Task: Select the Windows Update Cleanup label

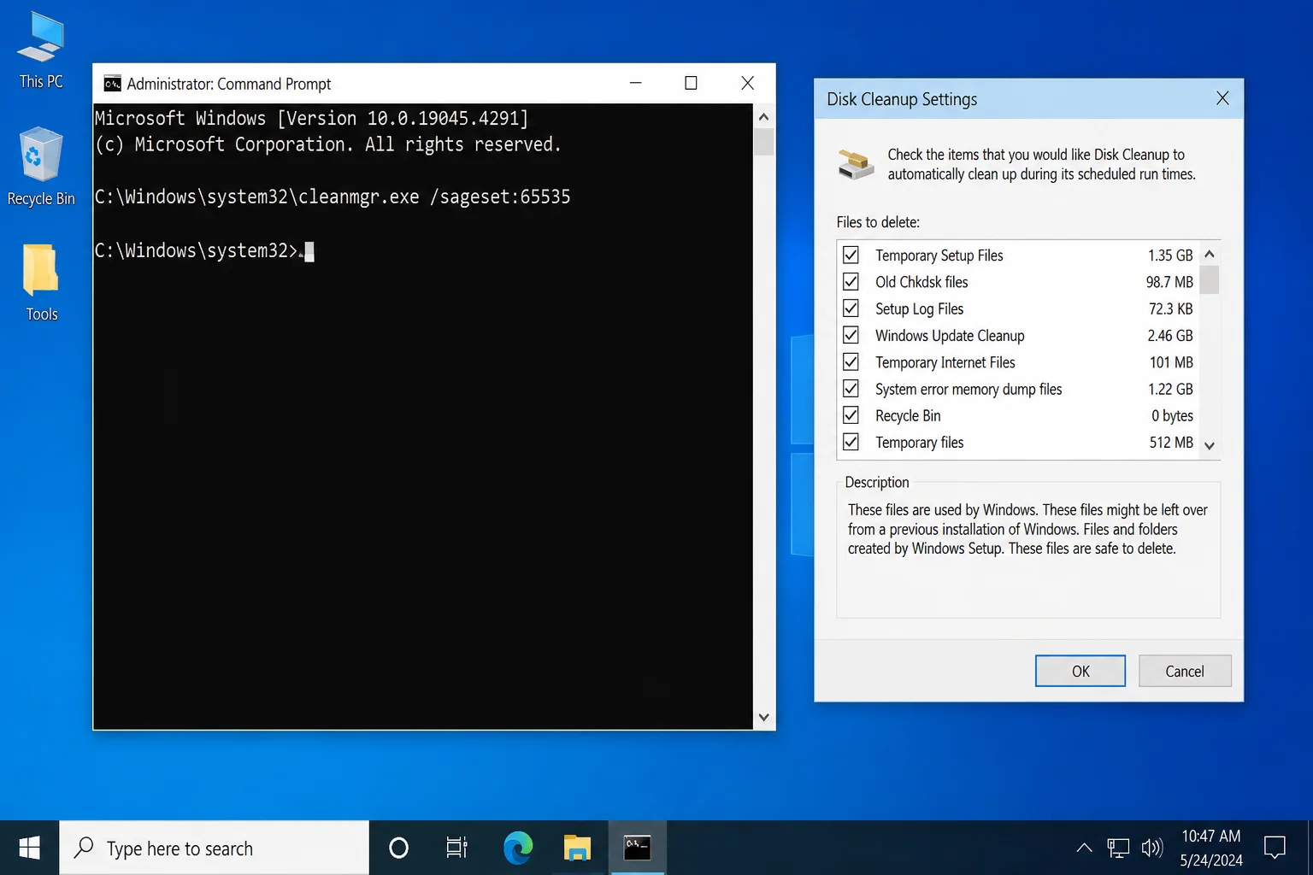Action: 950,336
